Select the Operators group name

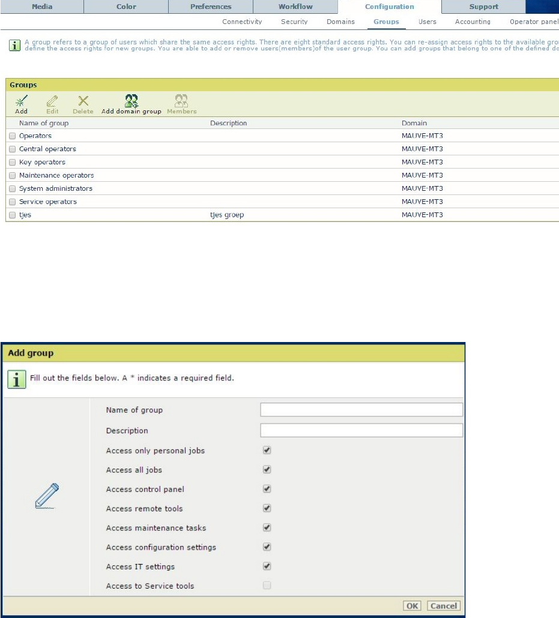tap(35, 136)
